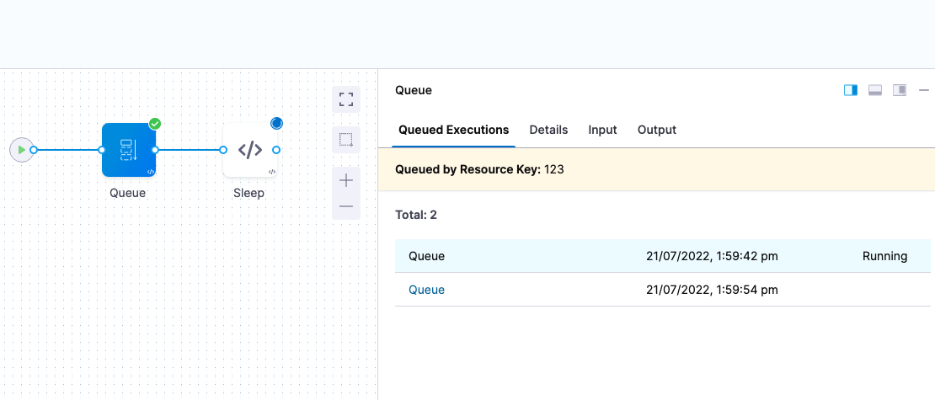Screen dimensions: 935x400
Task: View the Output tab
Action: [657, 130]
